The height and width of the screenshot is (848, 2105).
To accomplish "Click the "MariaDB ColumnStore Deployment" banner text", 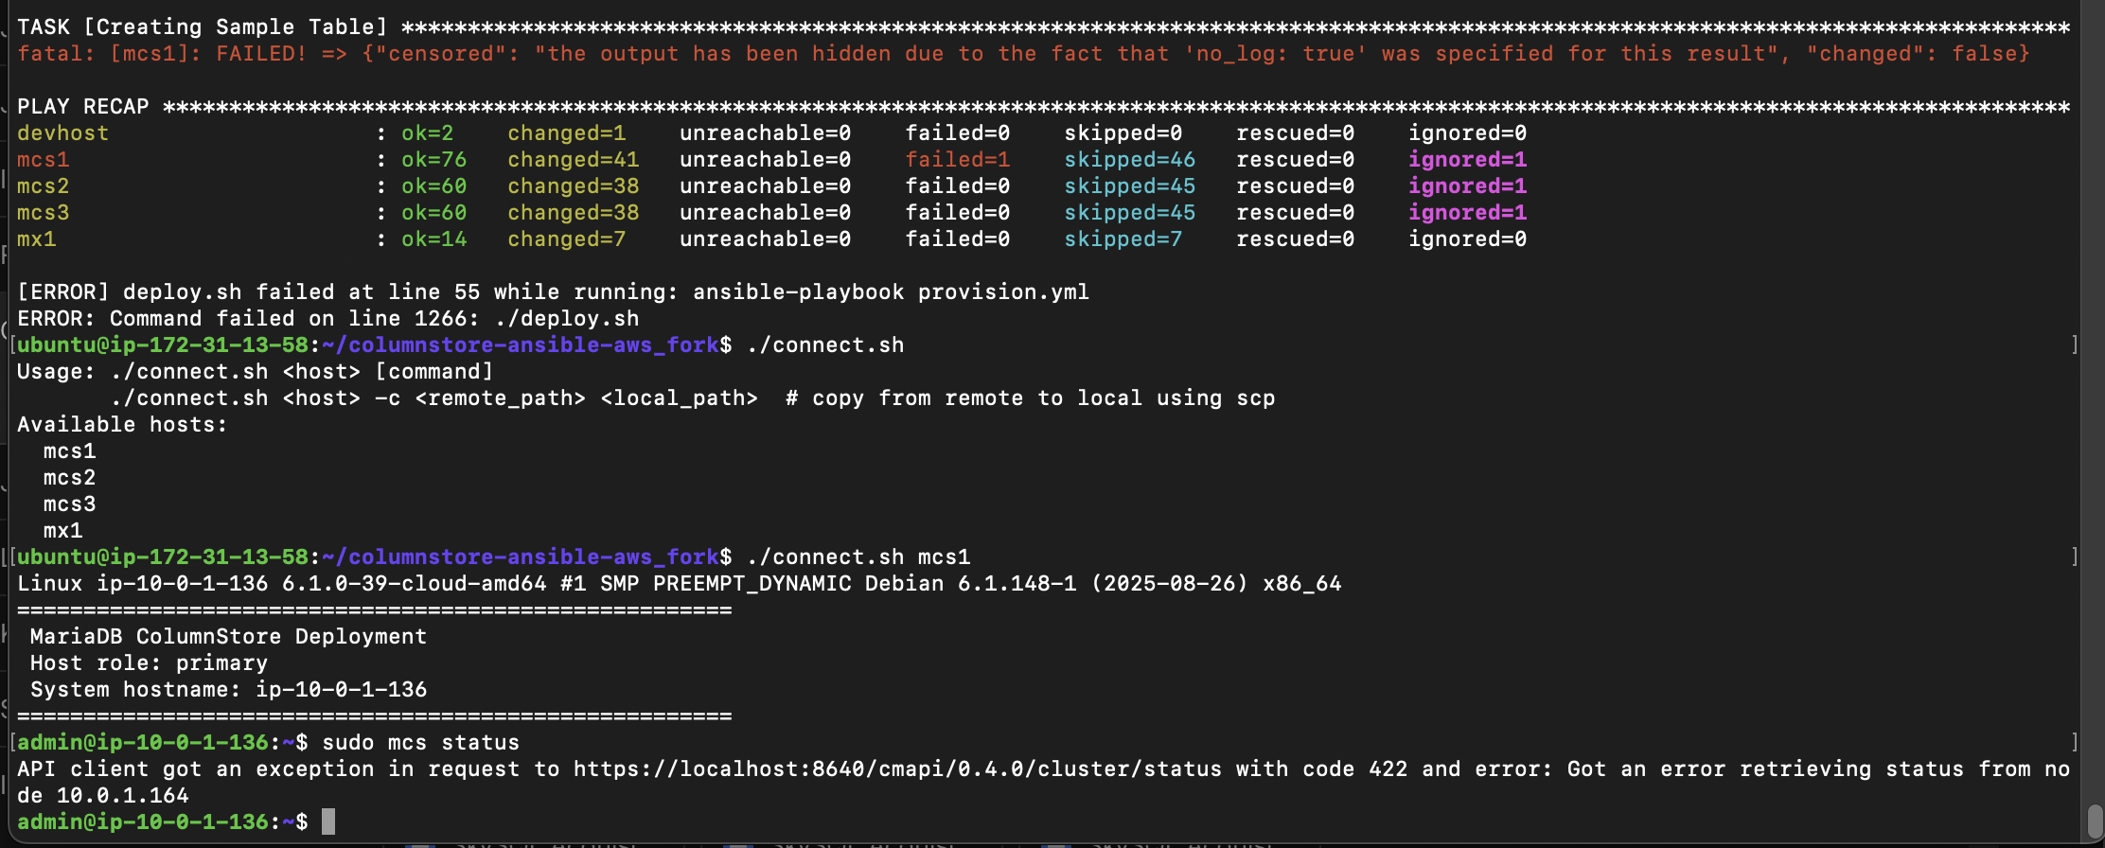I will (x=228, y=637).
